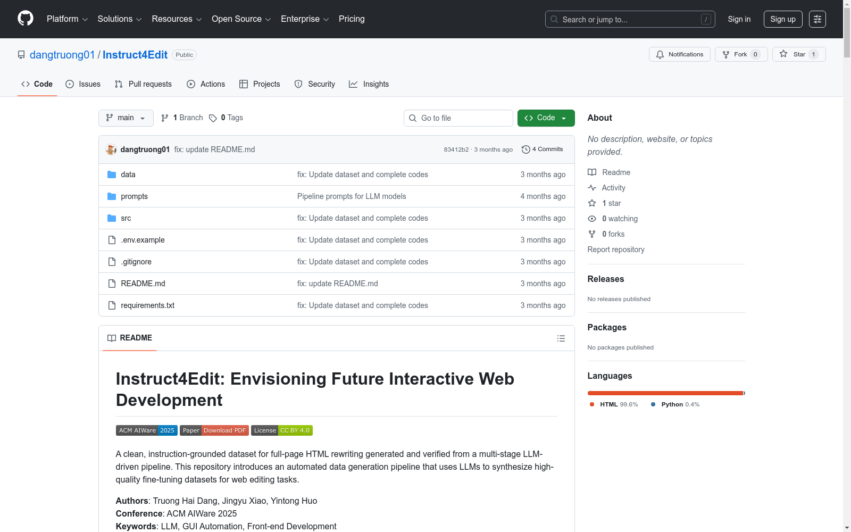The width and height of the screenshot is (851, 532).
Task: View the 0 watching link
Action: [x=613, y=219]
